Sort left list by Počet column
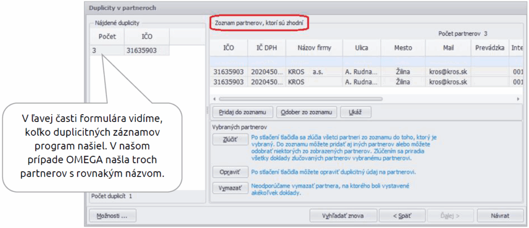This screenshot has height=228, width=529. pyautogui.click(x=107, y=37)
